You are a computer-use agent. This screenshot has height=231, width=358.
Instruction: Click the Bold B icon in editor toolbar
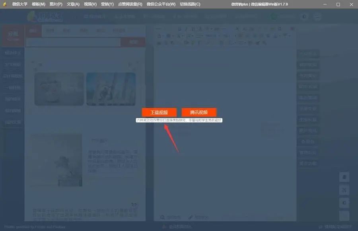tap(180, 29)
